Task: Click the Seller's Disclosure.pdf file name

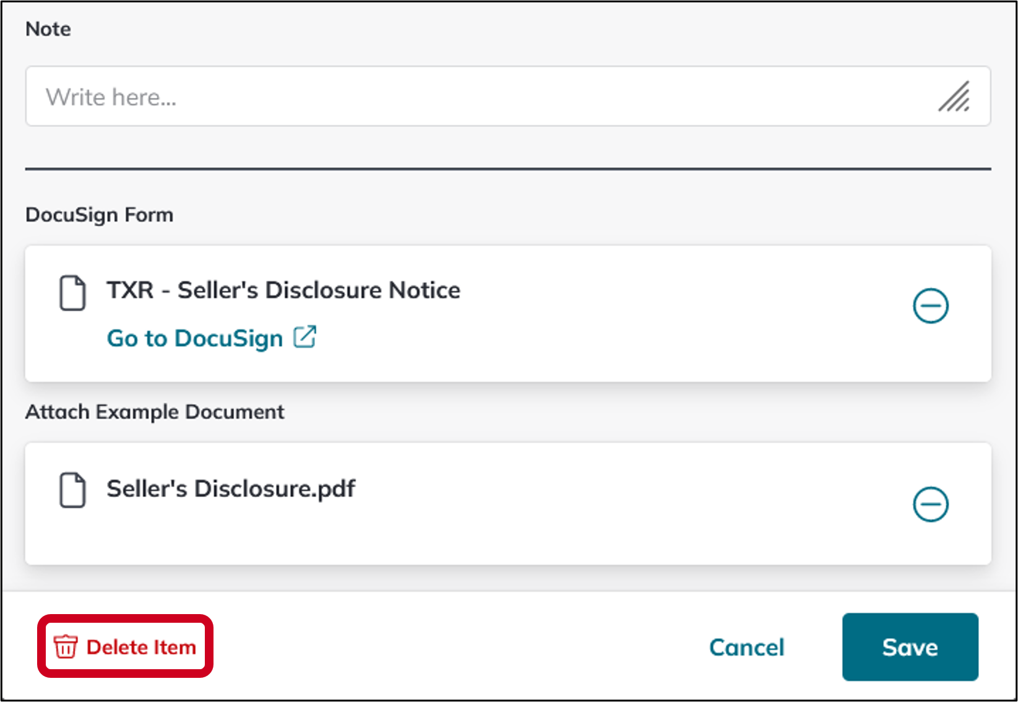Action: pyautogui.click(x=231, y=488)
